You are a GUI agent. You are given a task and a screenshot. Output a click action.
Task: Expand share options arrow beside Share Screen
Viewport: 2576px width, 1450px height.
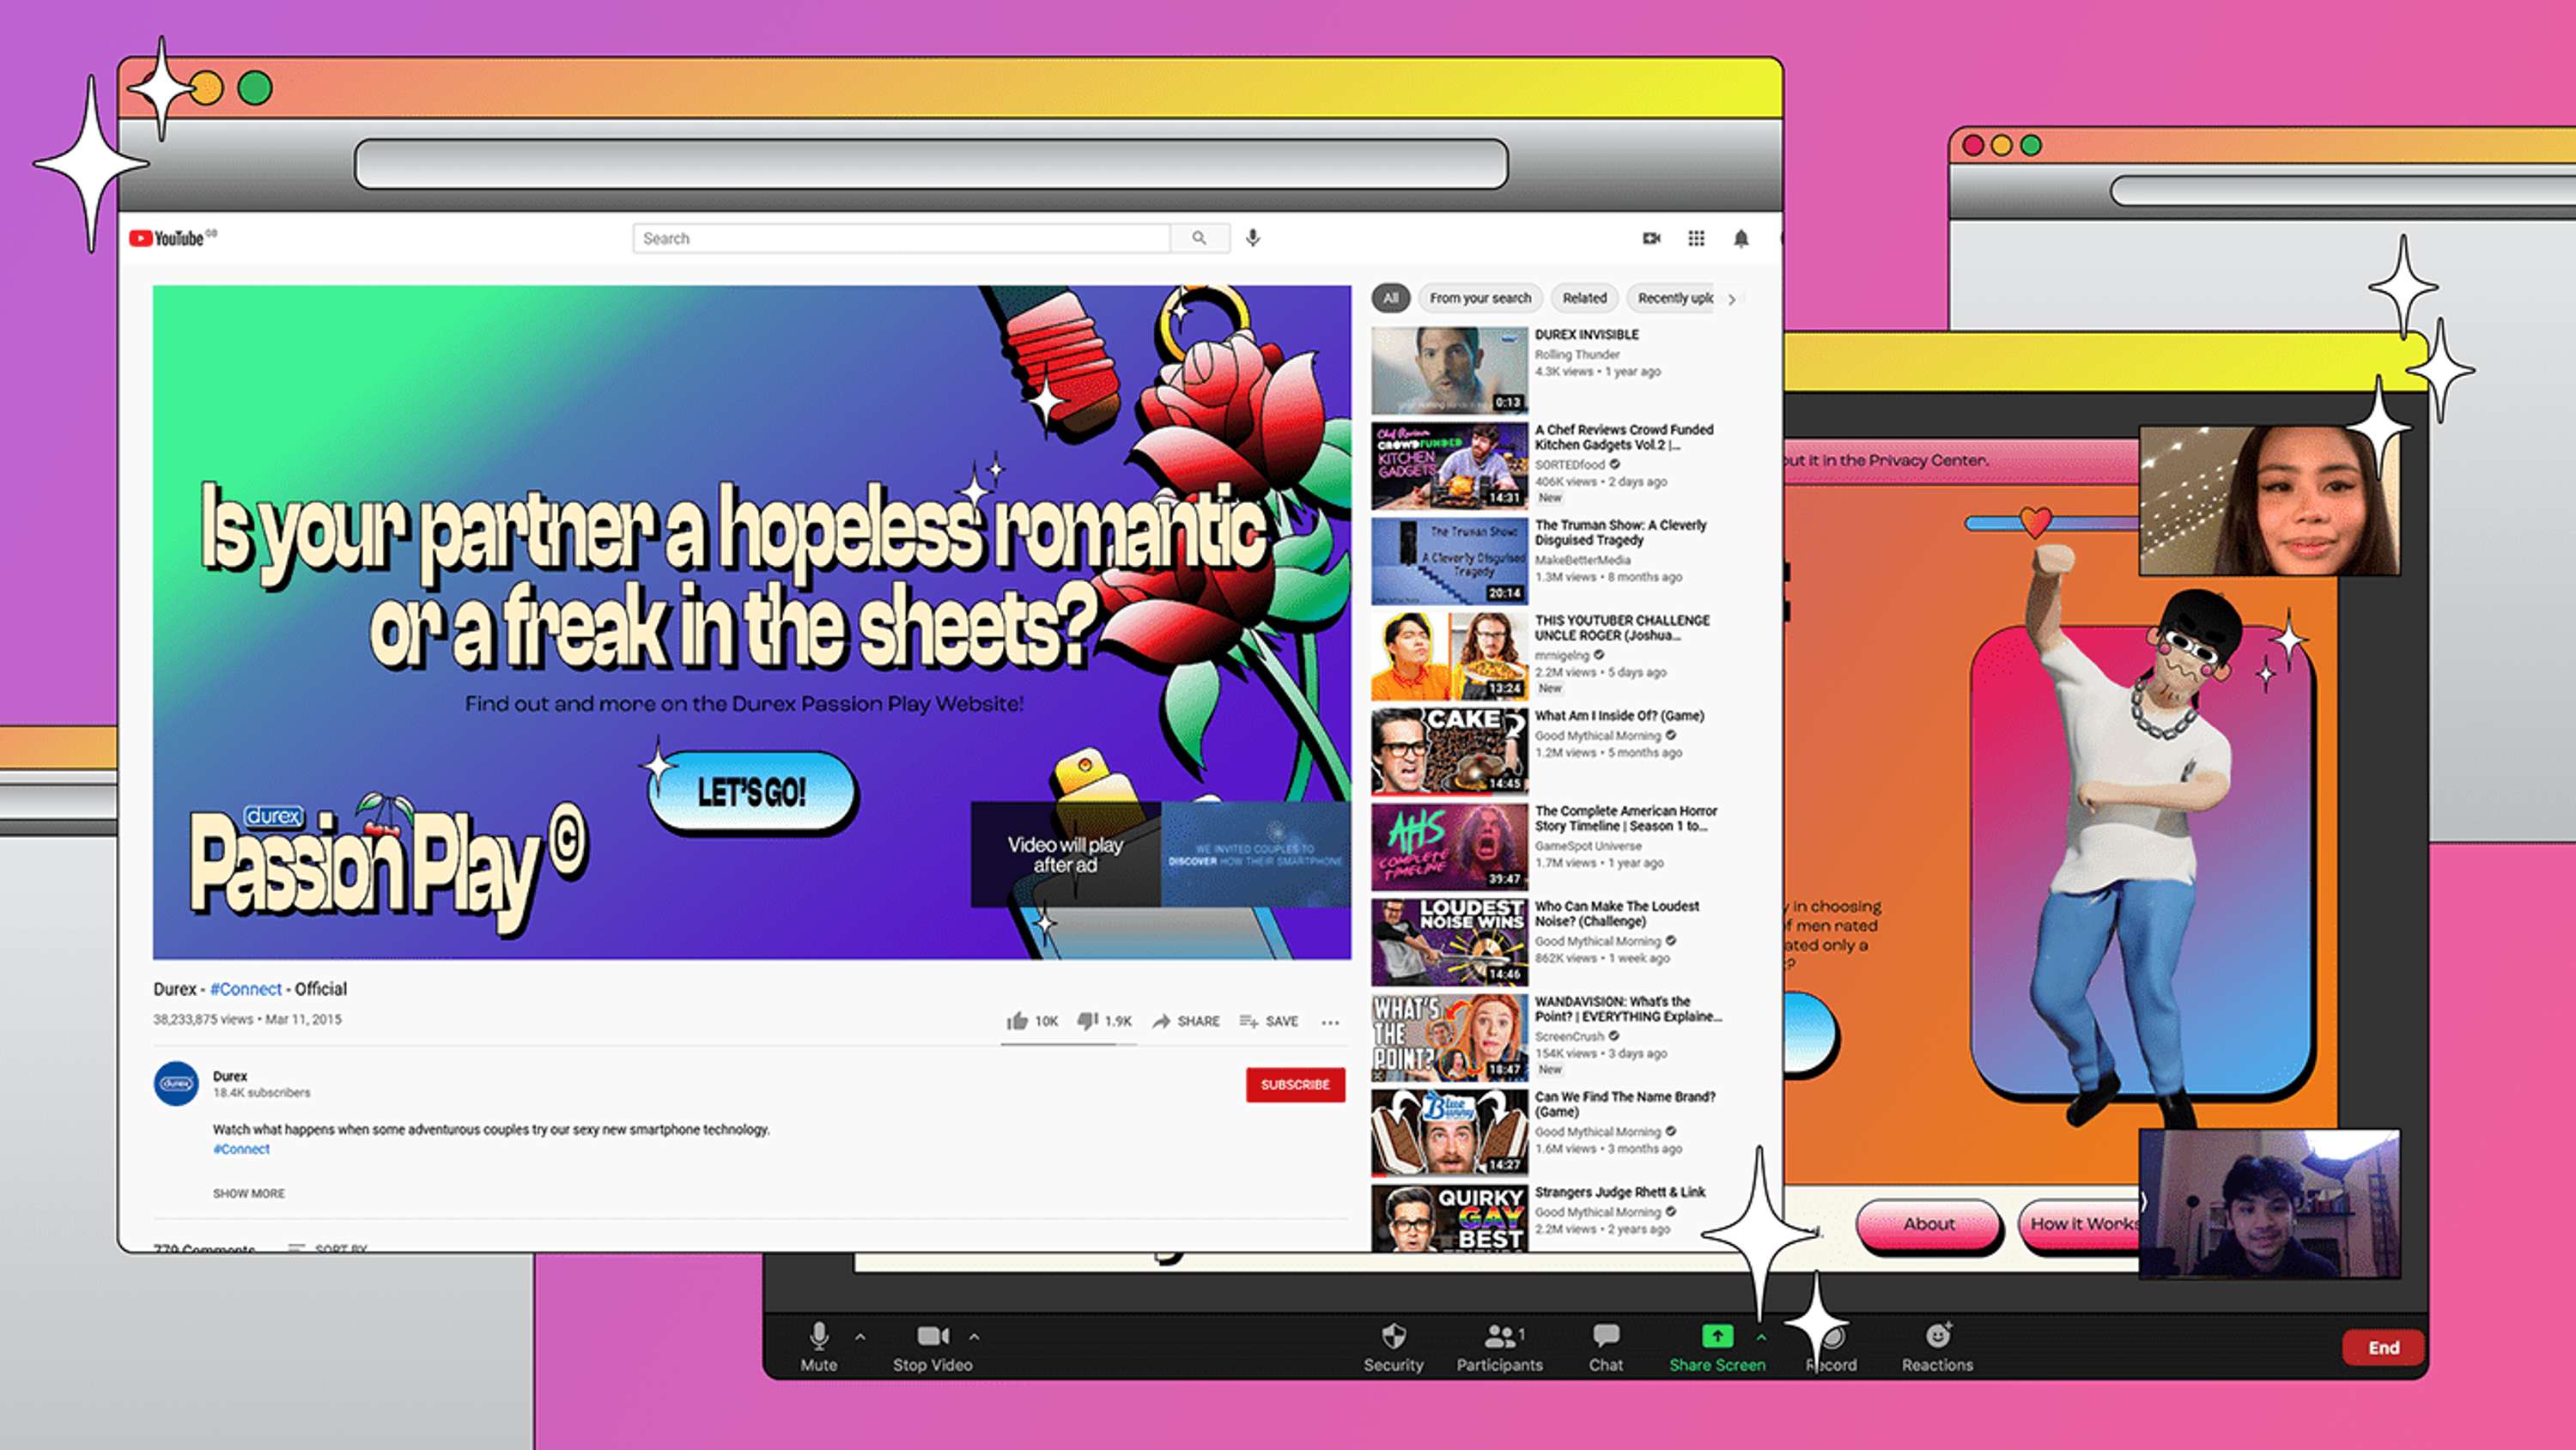click(x=1761, y=1336)
